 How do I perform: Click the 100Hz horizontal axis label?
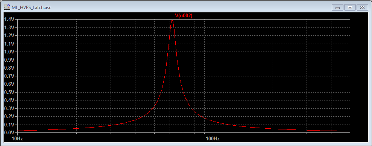(x=213, y=138)
